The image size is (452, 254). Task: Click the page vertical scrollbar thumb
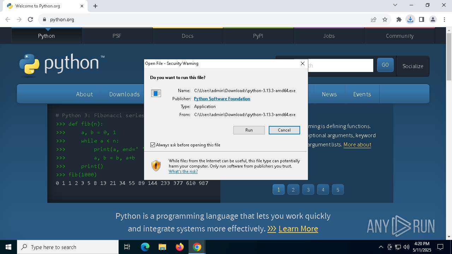[449, 56]
